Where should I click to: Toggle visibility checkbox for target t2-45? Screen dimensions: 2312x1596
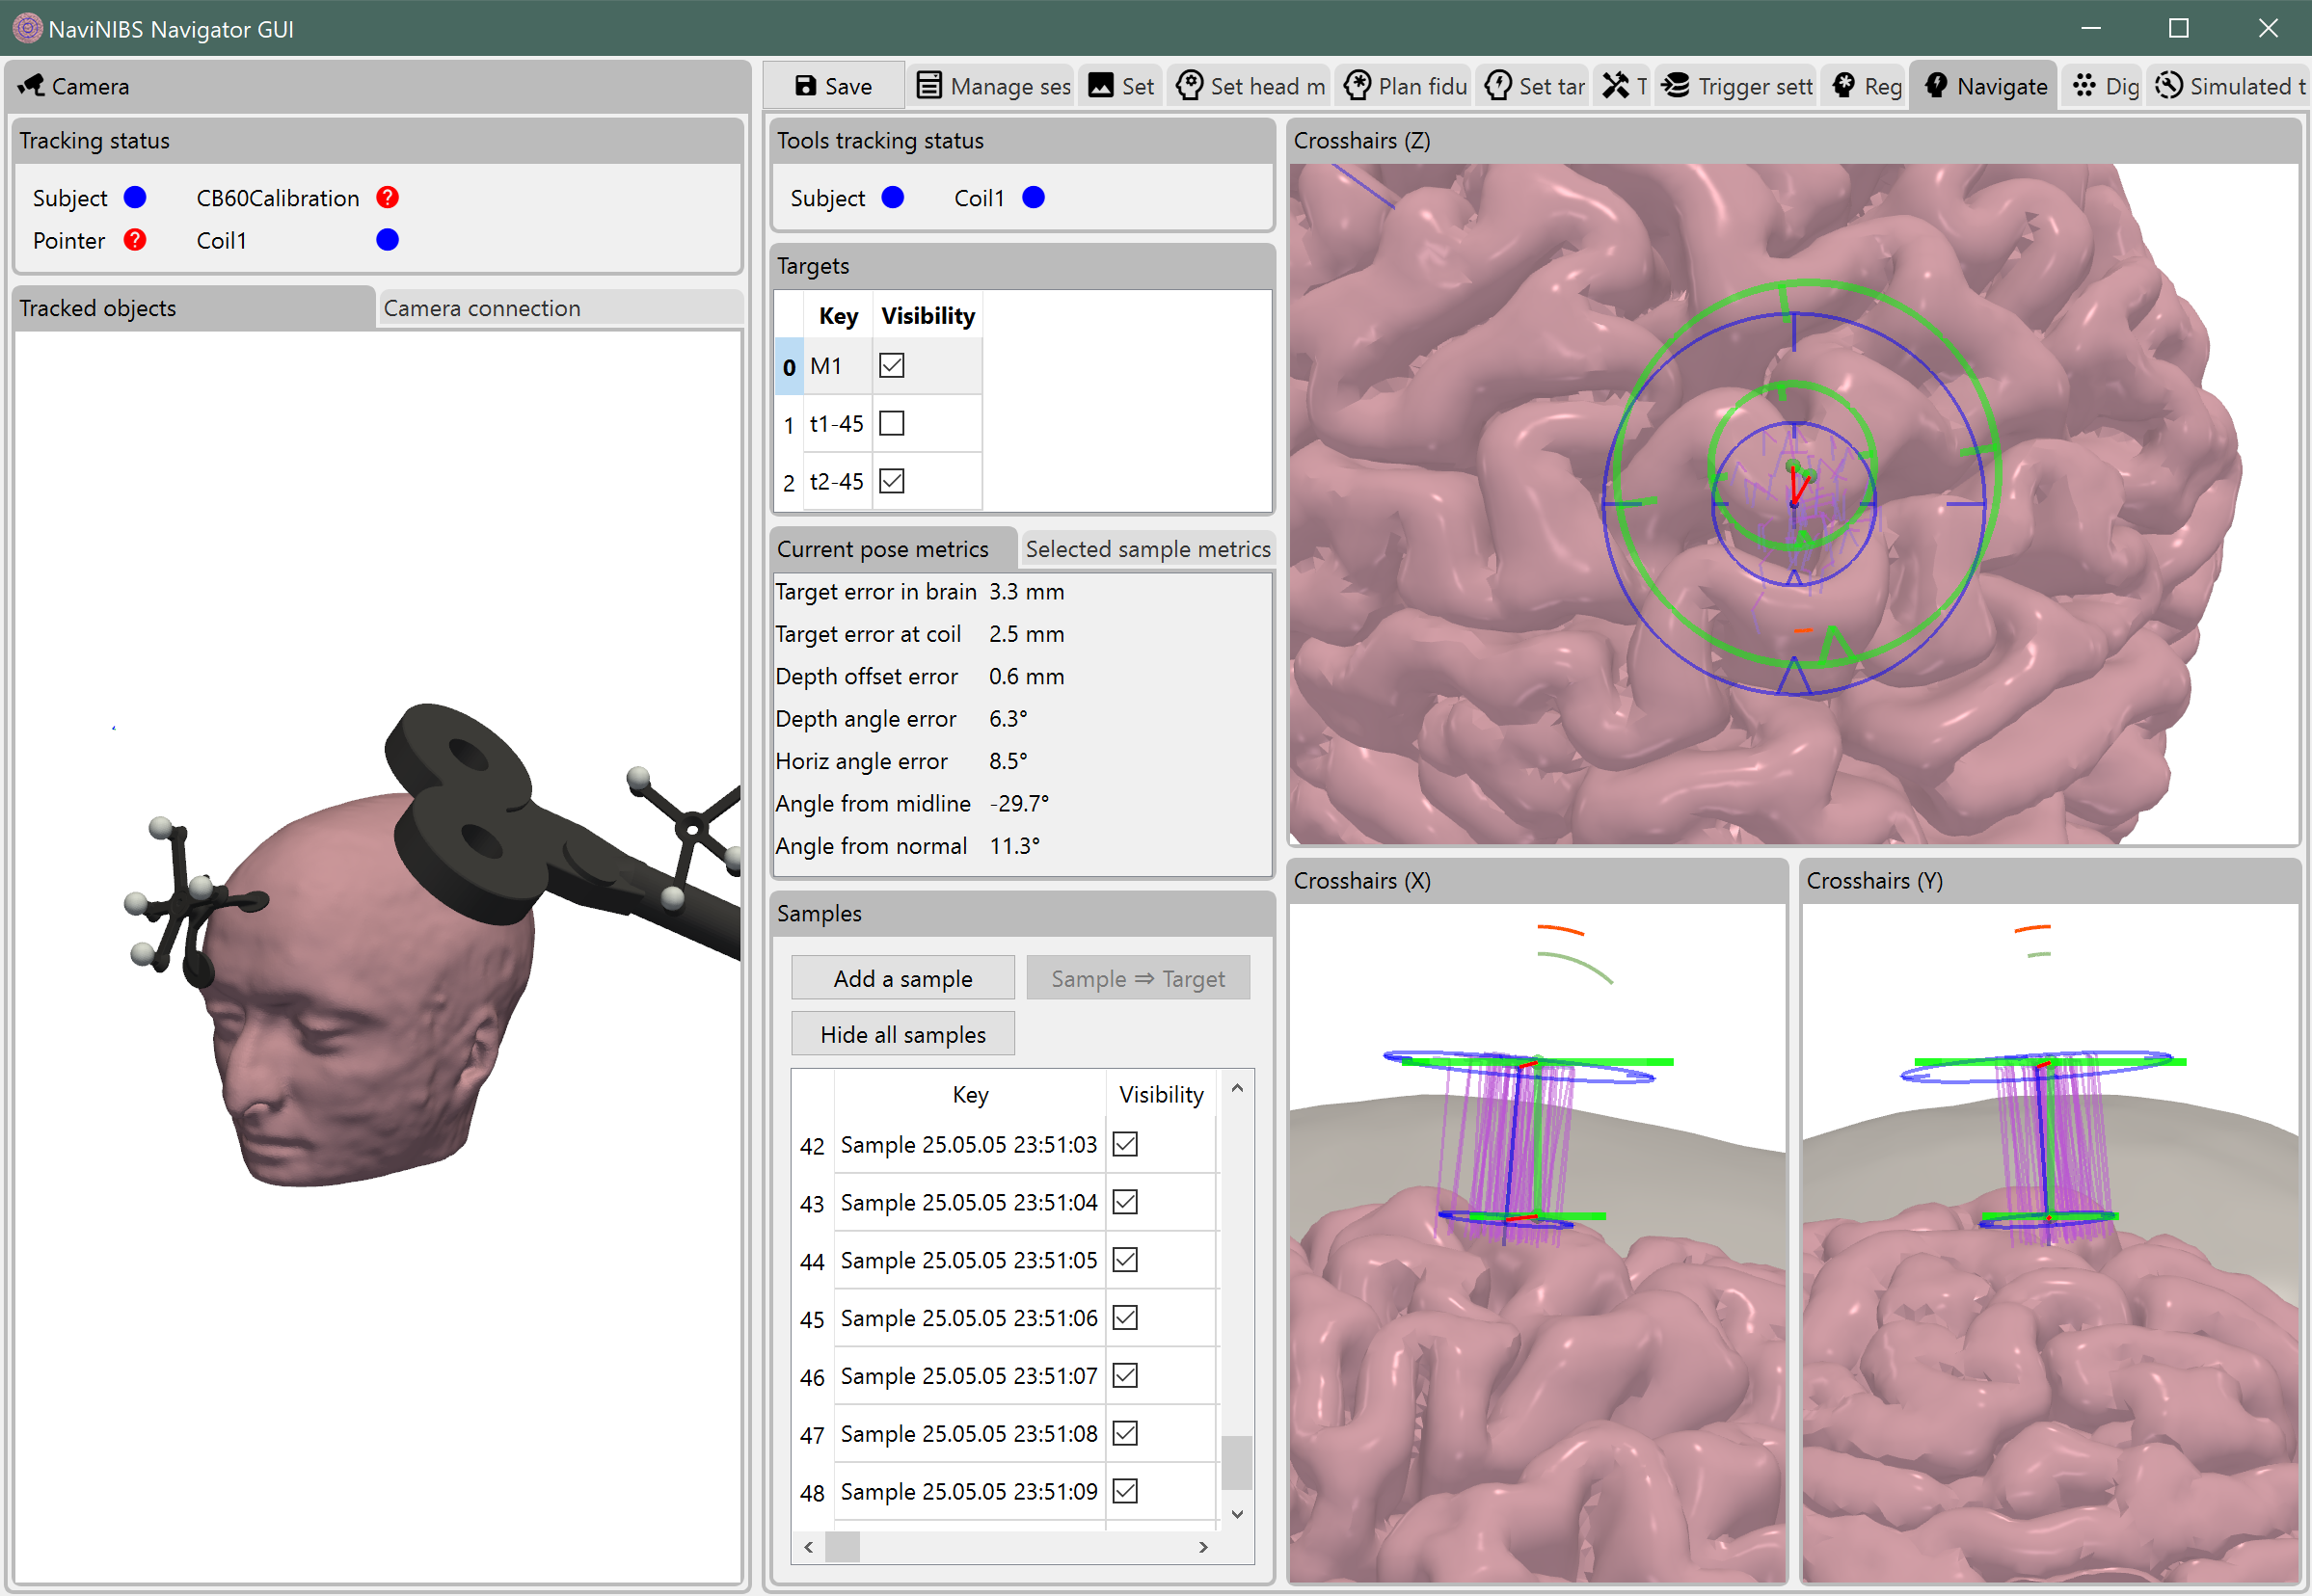click(x=893, y=482)
